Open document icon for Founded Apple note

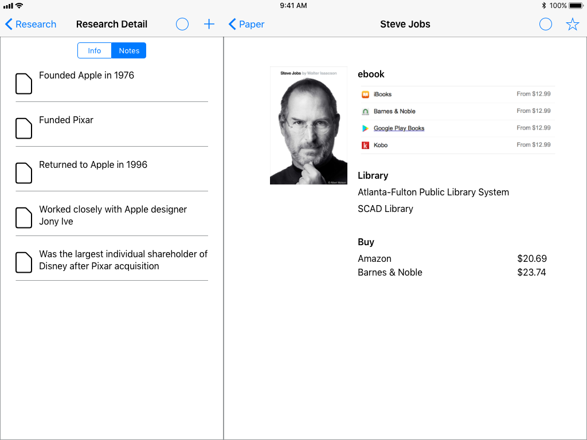coord(24,84)
